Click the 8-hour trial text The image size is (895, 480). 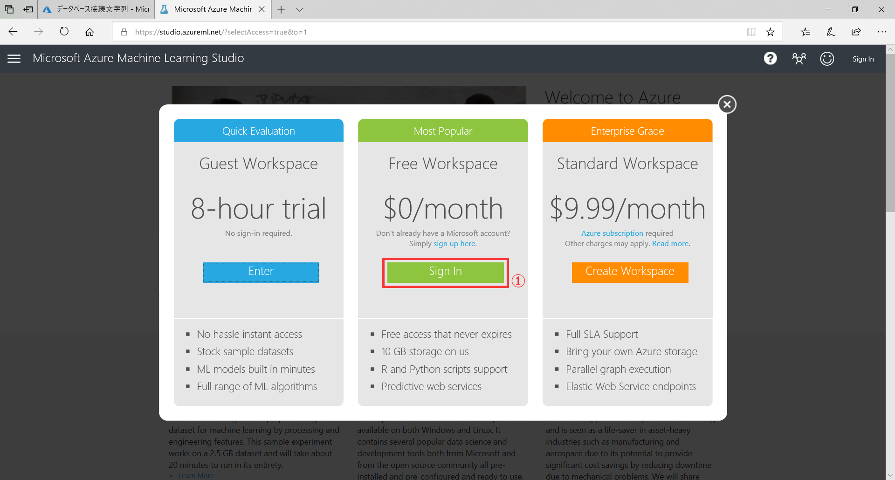tap(259, 208)
